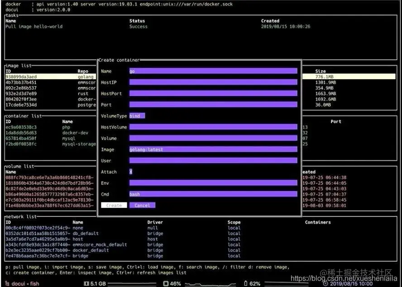Open the VolumeType dropdown showing 'bind'
This screenshot has width=402, height=287.
137,116
